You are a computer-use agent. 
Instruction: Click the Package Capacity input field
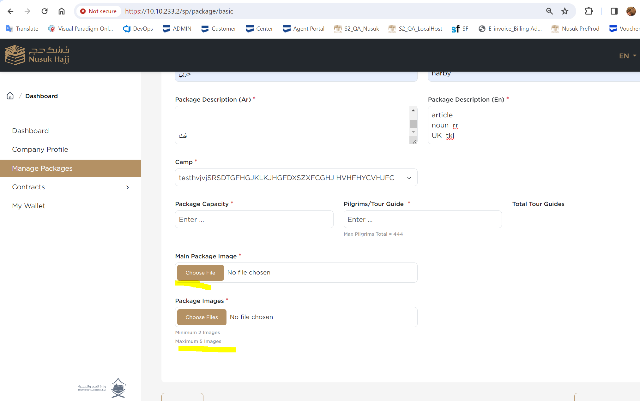[x=254, y=220]
